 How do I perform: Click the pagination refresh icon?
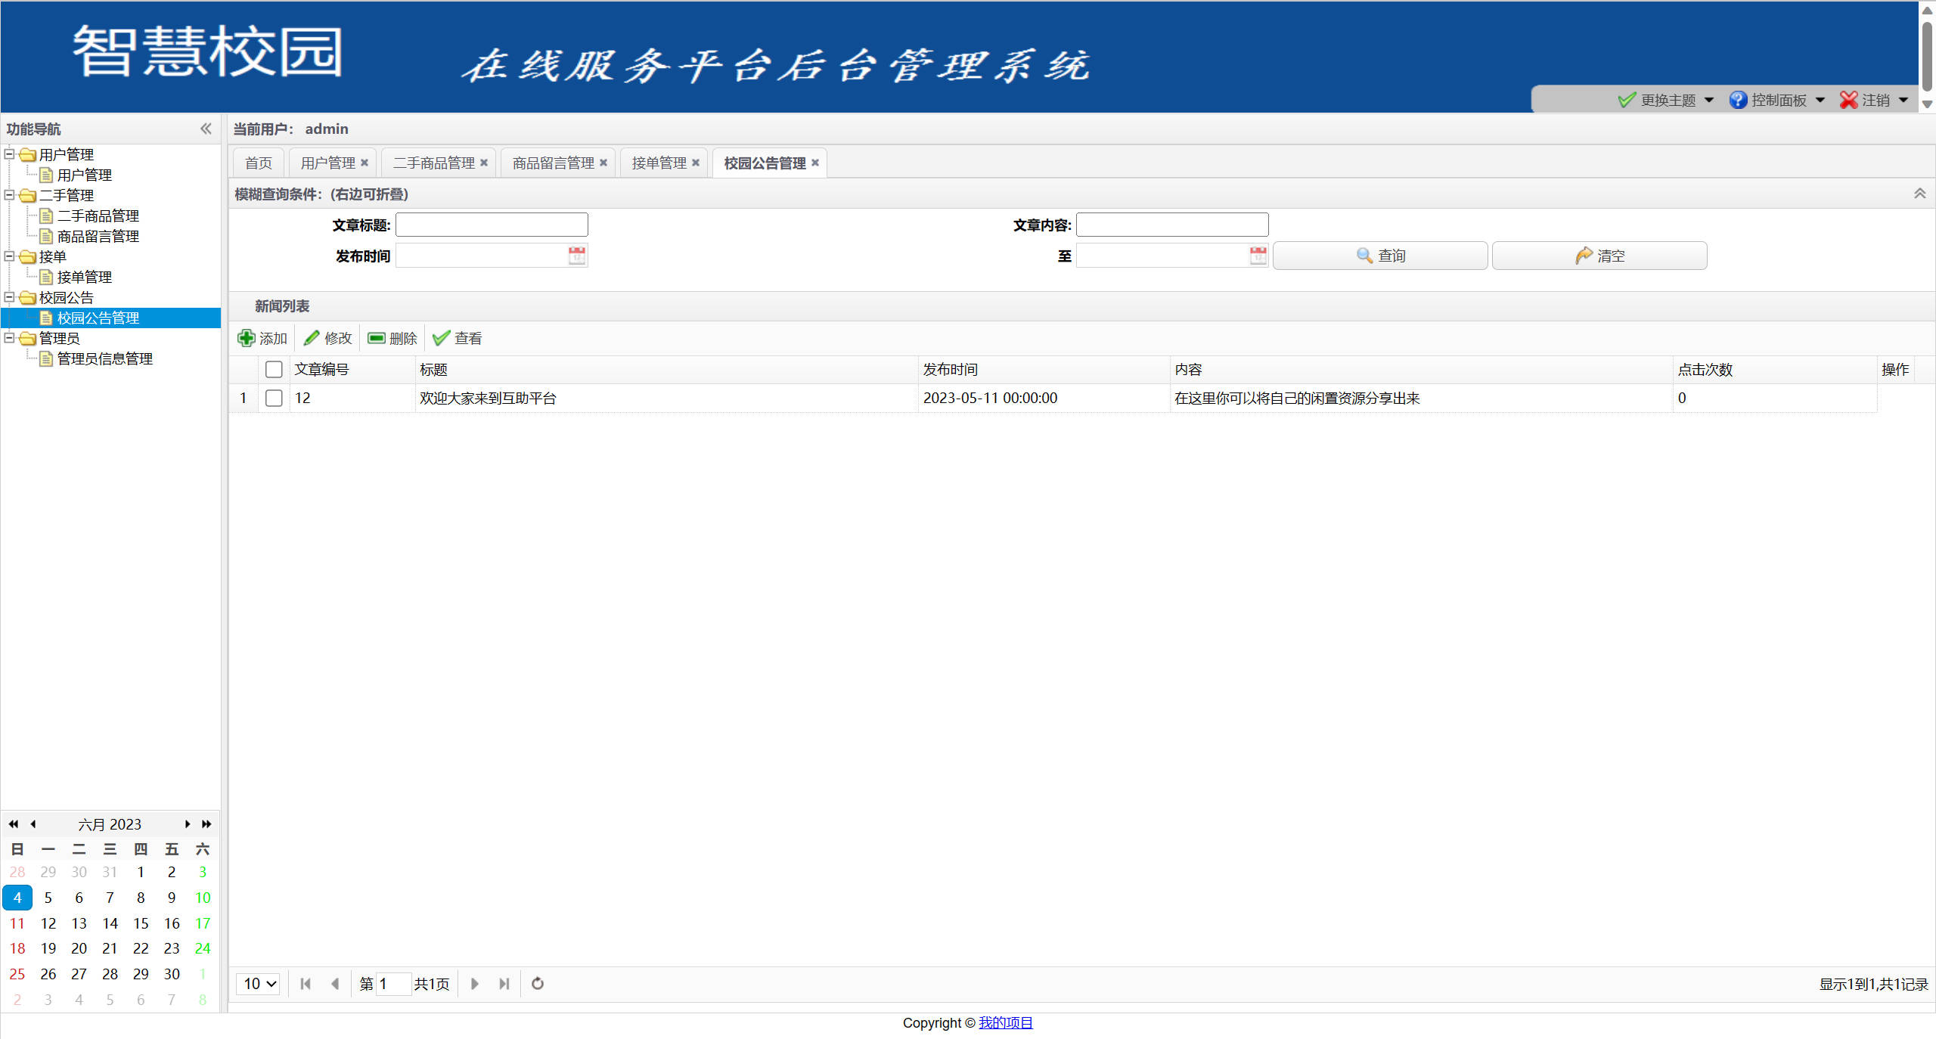tap(537, 984)
